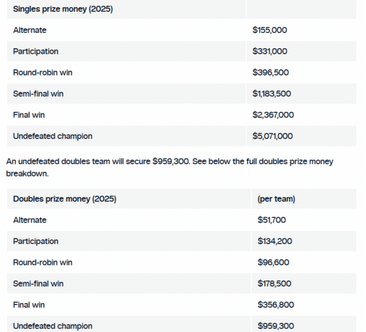Select the (per team) column header

tap(276, 199)
